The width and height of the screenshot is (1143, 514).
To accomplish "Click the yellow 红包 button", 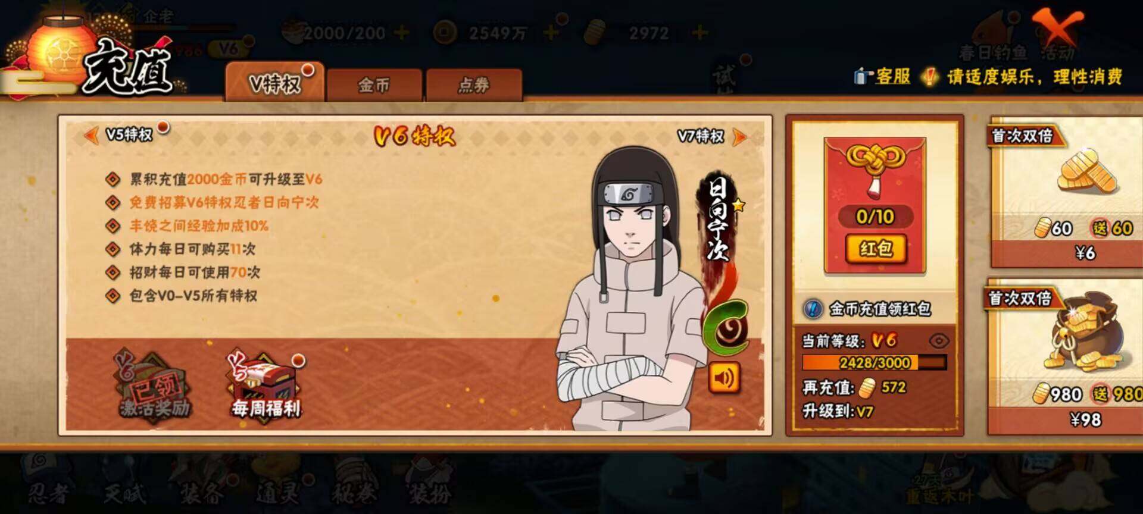I will 876,248.
